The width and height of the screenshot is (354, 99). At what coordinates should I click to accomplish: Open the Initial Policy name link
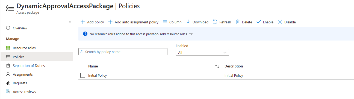click(98, 75)
